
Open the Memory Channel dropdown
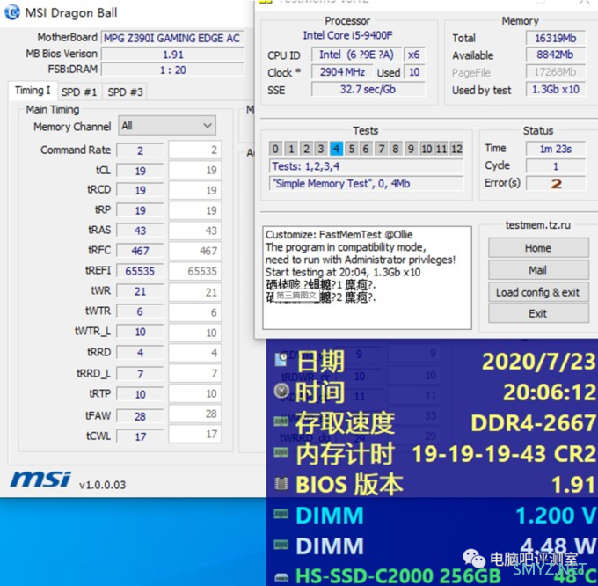(x=167, y=126)
